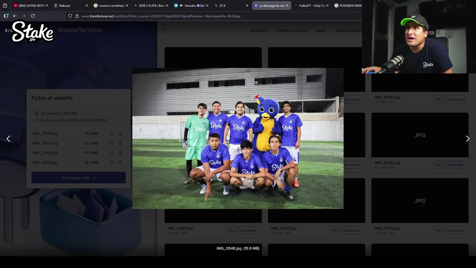
Task: Click Descargar button for IMG_0570.jpg
Action: click(x=455, y=230)
